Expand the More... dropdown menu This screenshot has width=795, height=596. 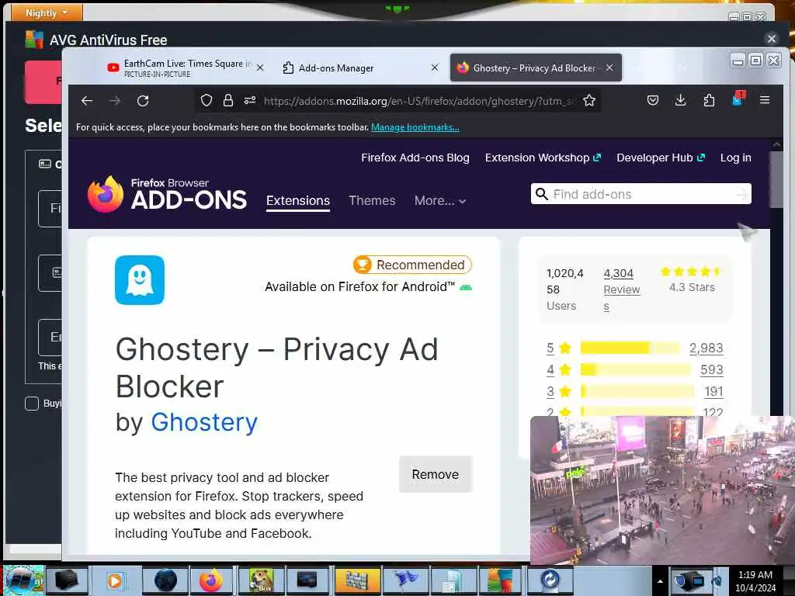pos(439,201)
